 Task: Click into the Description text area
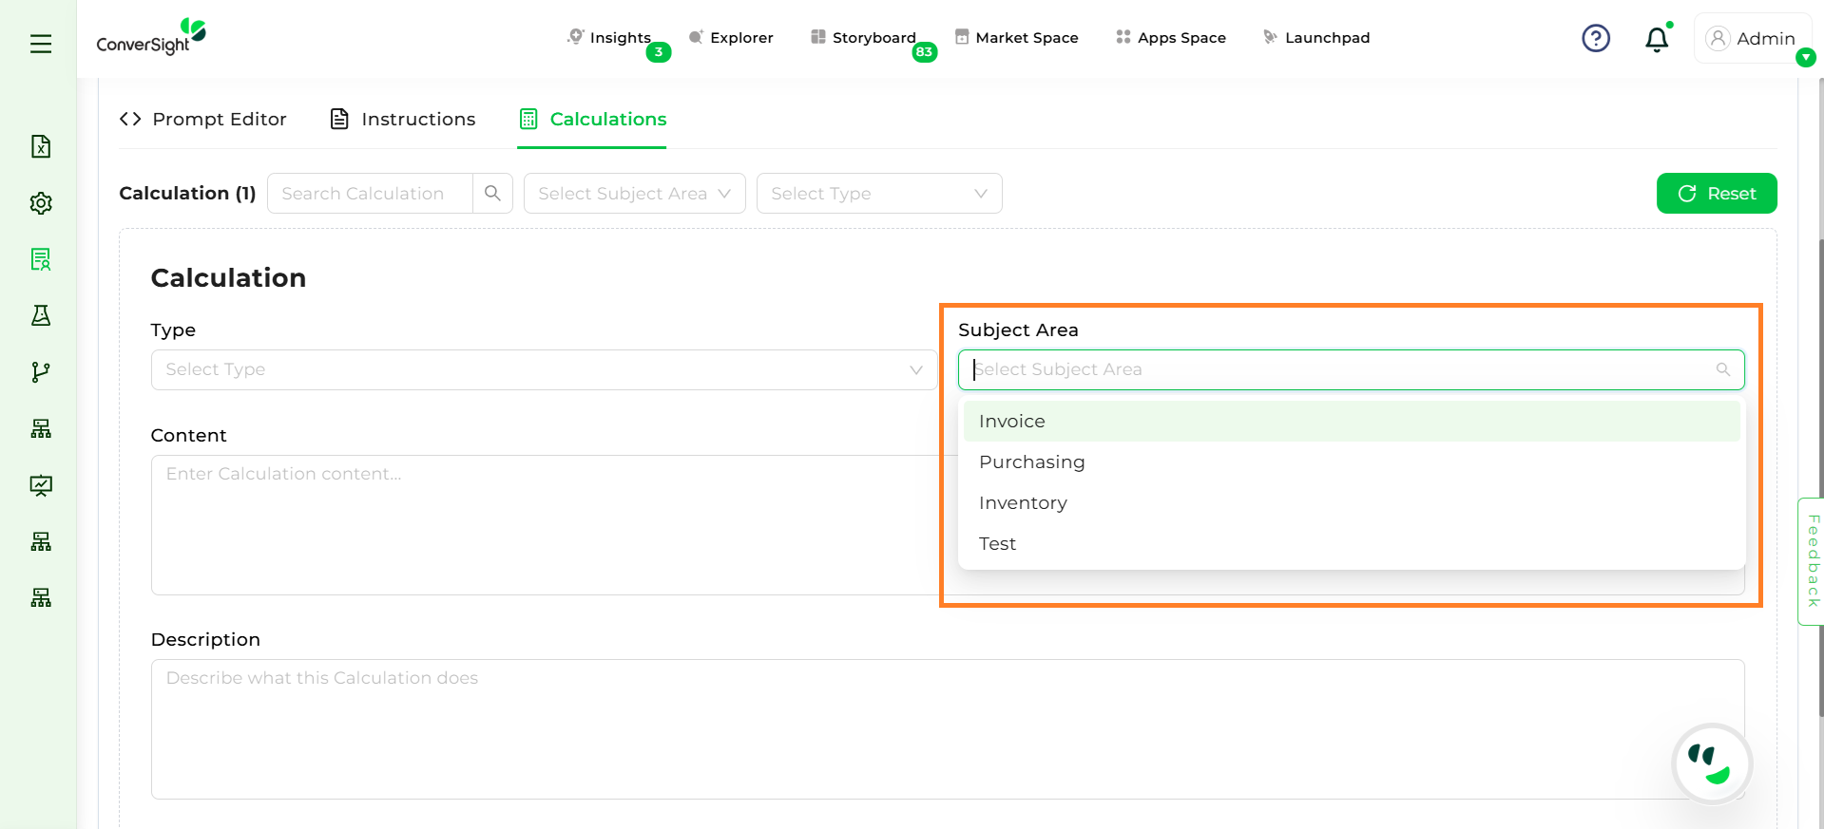click(x=947, y=728)
